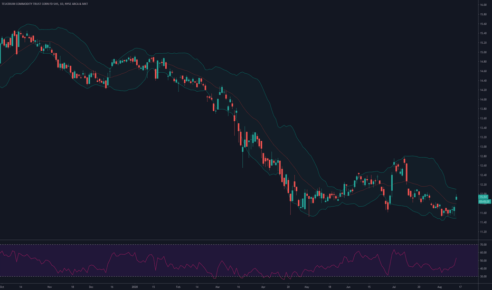
Task: Click the 60.00 RSI scale label
Action: point(483,253)
